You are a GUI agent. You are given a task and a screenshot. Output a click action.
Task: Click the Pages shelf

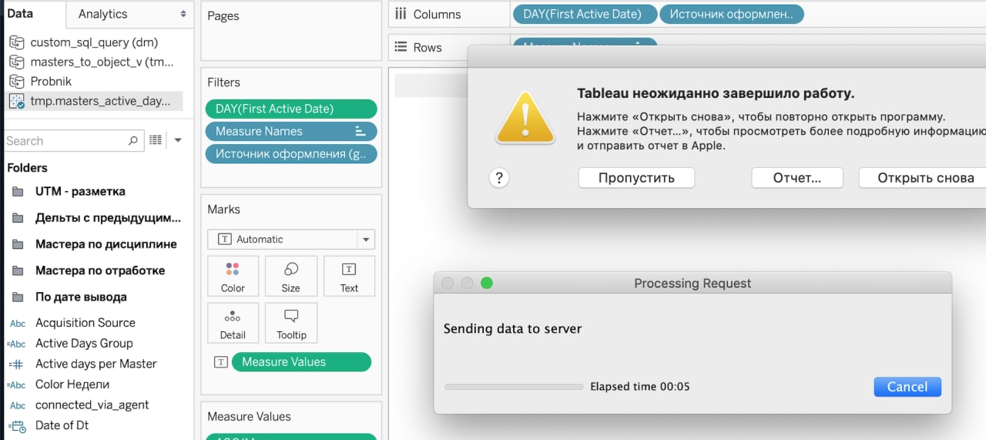291,31
